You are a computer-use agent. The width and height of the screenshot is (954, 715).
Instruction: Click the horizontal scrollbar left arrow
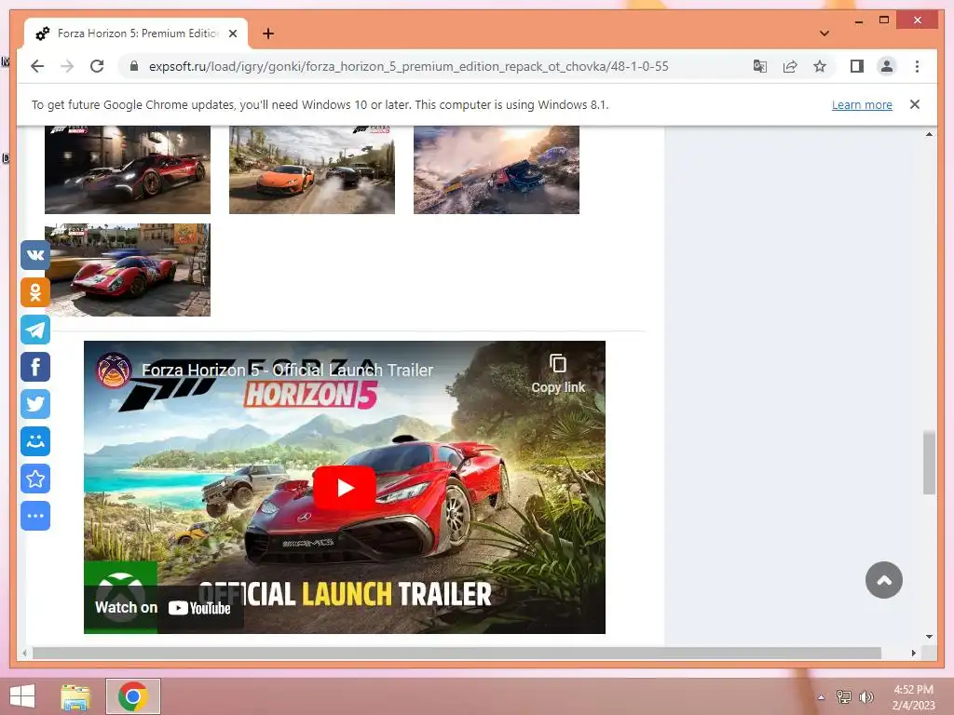[x=24, y=653]
